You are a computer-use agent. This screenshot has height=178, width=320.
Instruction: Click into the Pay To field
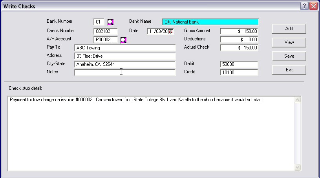124,48
